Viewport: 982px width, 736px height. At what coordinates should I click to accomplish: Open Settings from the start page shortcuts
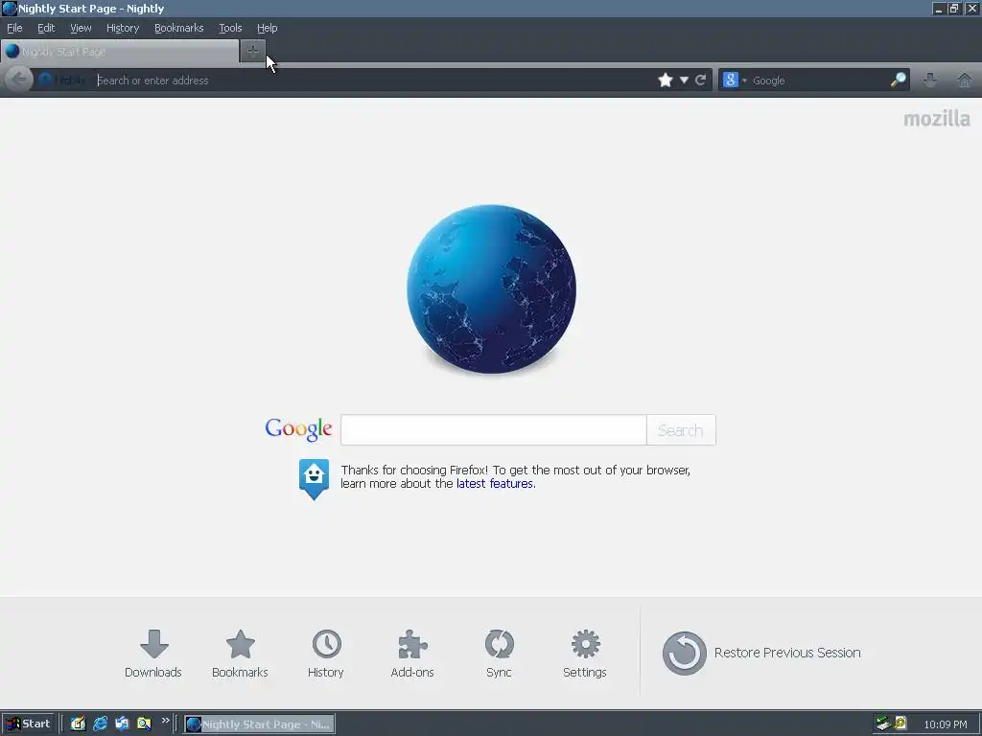click(x=585, y=654)
